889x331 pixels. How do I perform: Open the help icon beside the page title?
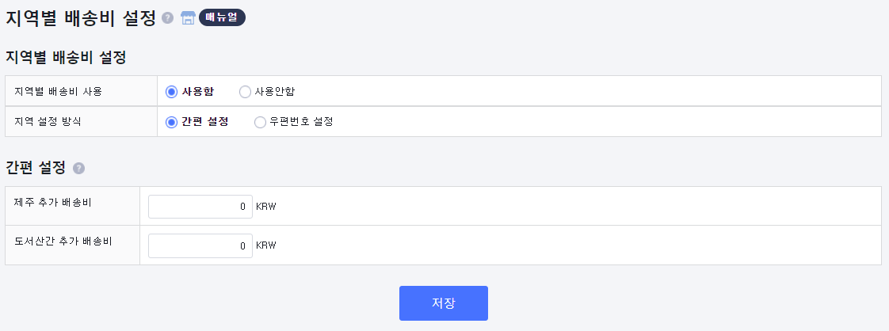click(x=167, y=18)
